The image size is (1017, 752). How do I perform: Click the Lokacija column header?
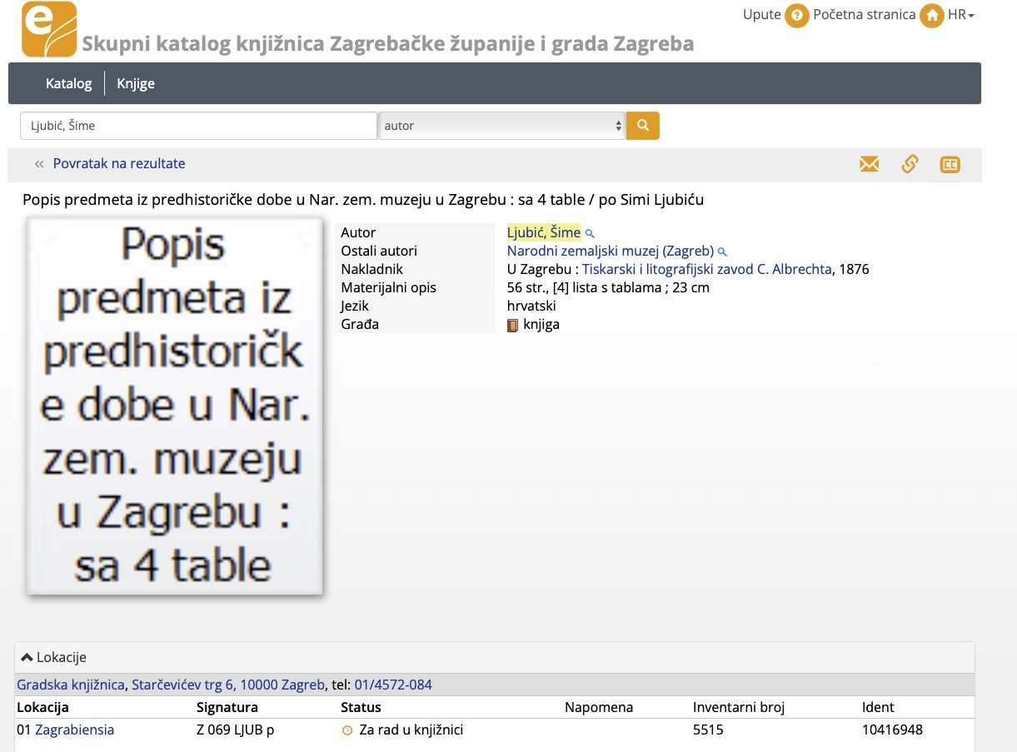[x=42, y=708]
